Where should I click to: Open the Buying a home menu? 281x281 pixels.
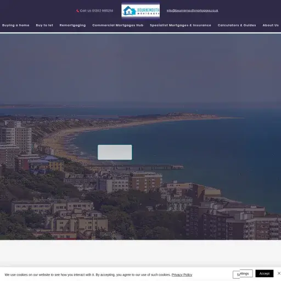click(16, 25)
